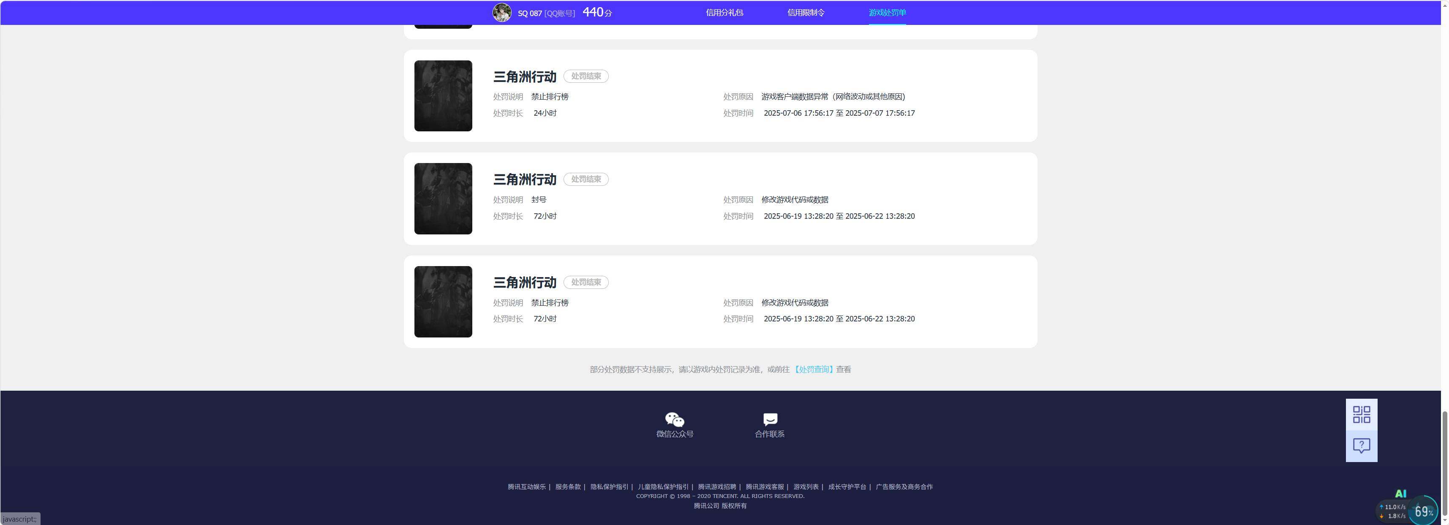Click 微信公众号 label in footer
The width and height of the screenshot is (1449, 525).
[674, 434]
